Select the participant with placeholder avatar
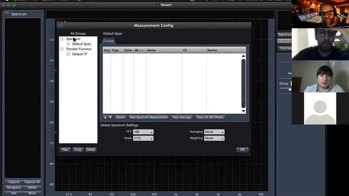The height and width of the screenshot is (196, 349). click(320, 108)
